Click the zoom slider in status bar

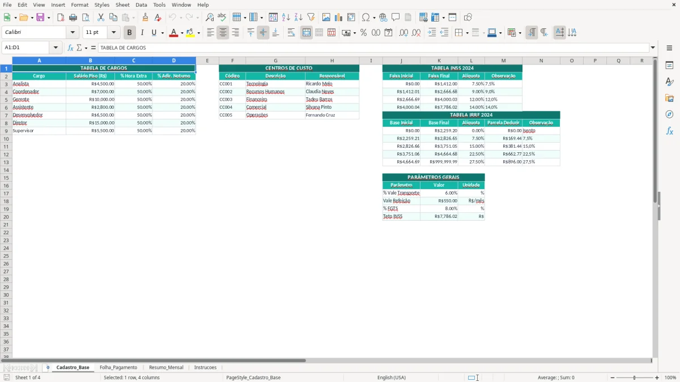(x=635, y=377)
